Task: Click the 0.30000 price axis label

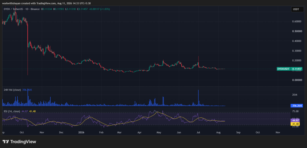Action: click(297, 51)
